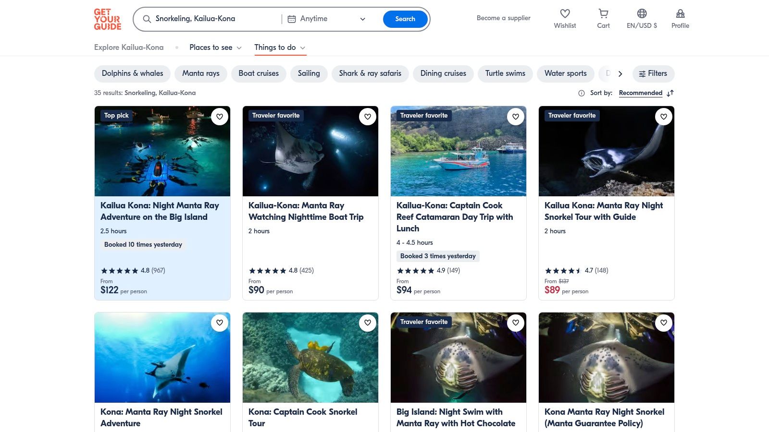Image resolution: width=769 pixels, height=432 pixels.
Task: Follow the Become a supplier link
Action: [x=504, y=18]
